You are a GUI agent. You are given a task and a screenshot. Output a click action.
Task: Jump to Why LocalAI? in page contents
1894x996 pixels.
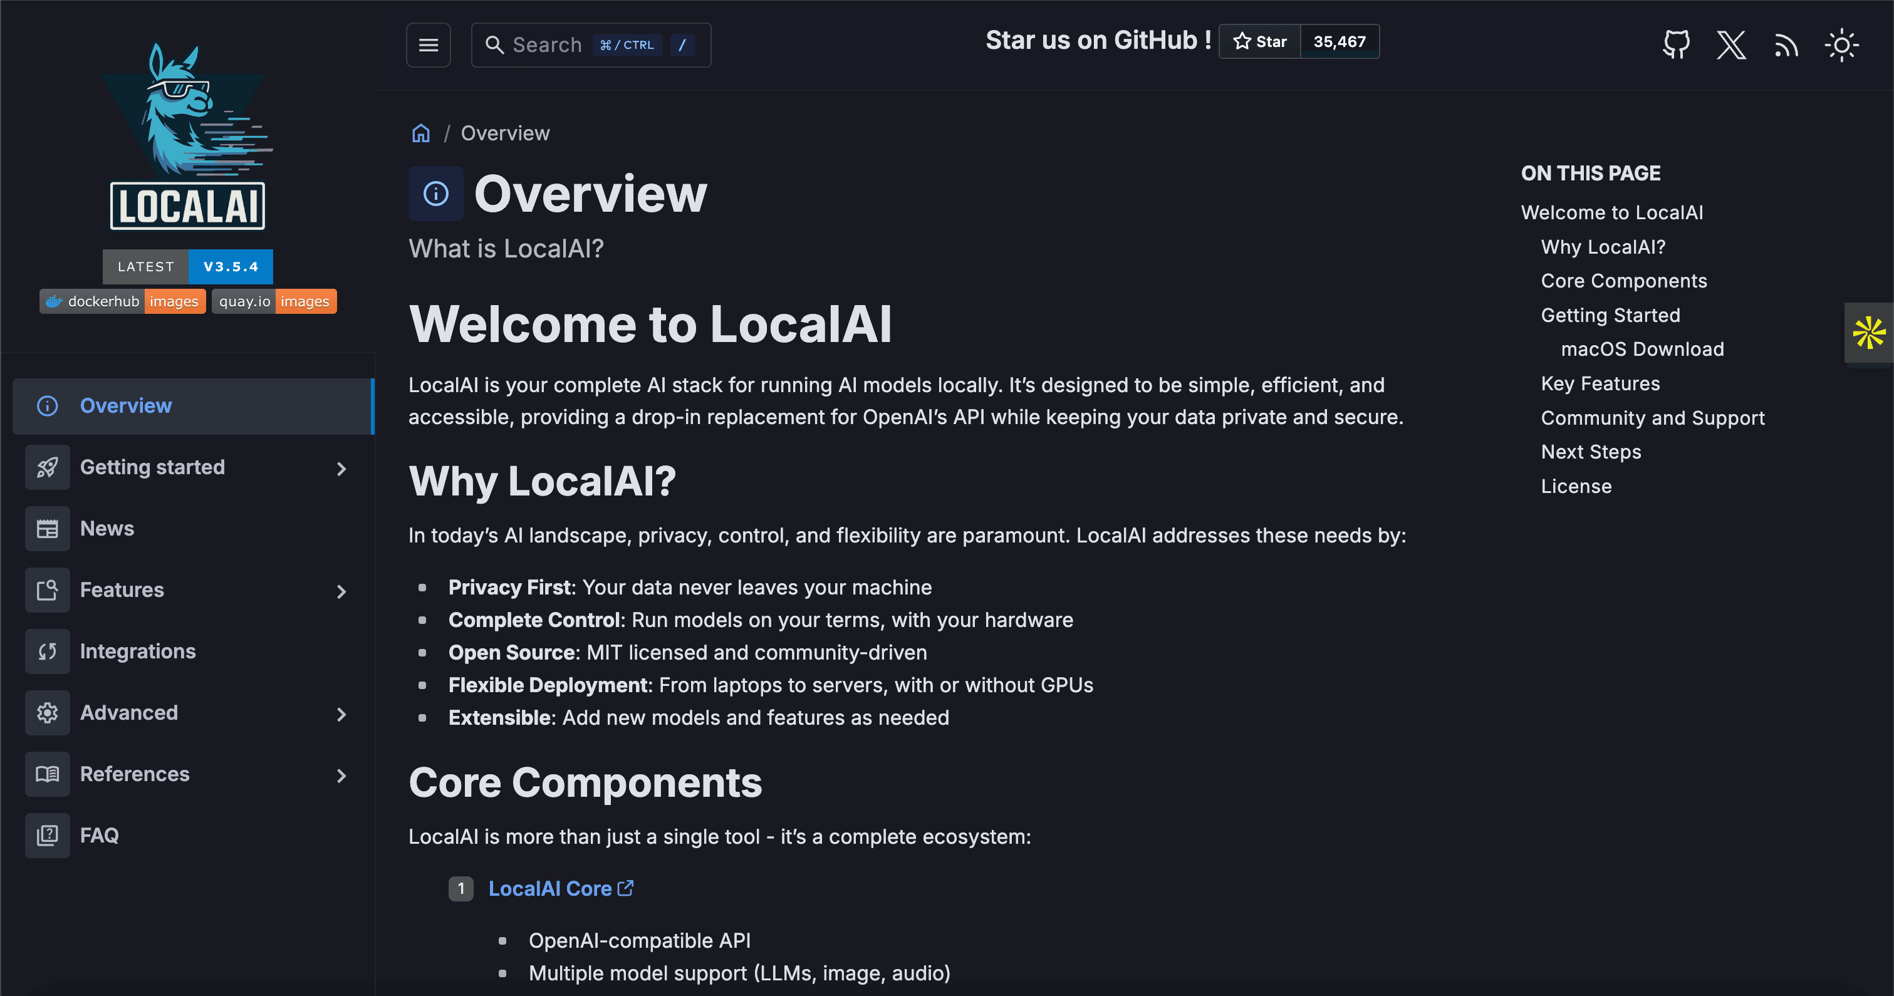(1603, 247)
